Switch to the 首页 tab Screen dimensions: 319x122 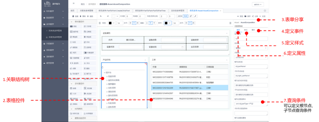72,10
